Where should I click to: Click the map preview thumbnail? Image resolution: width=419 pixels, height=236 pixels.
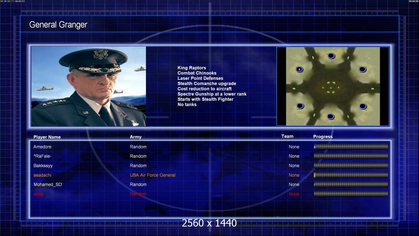tap(333, 86)
